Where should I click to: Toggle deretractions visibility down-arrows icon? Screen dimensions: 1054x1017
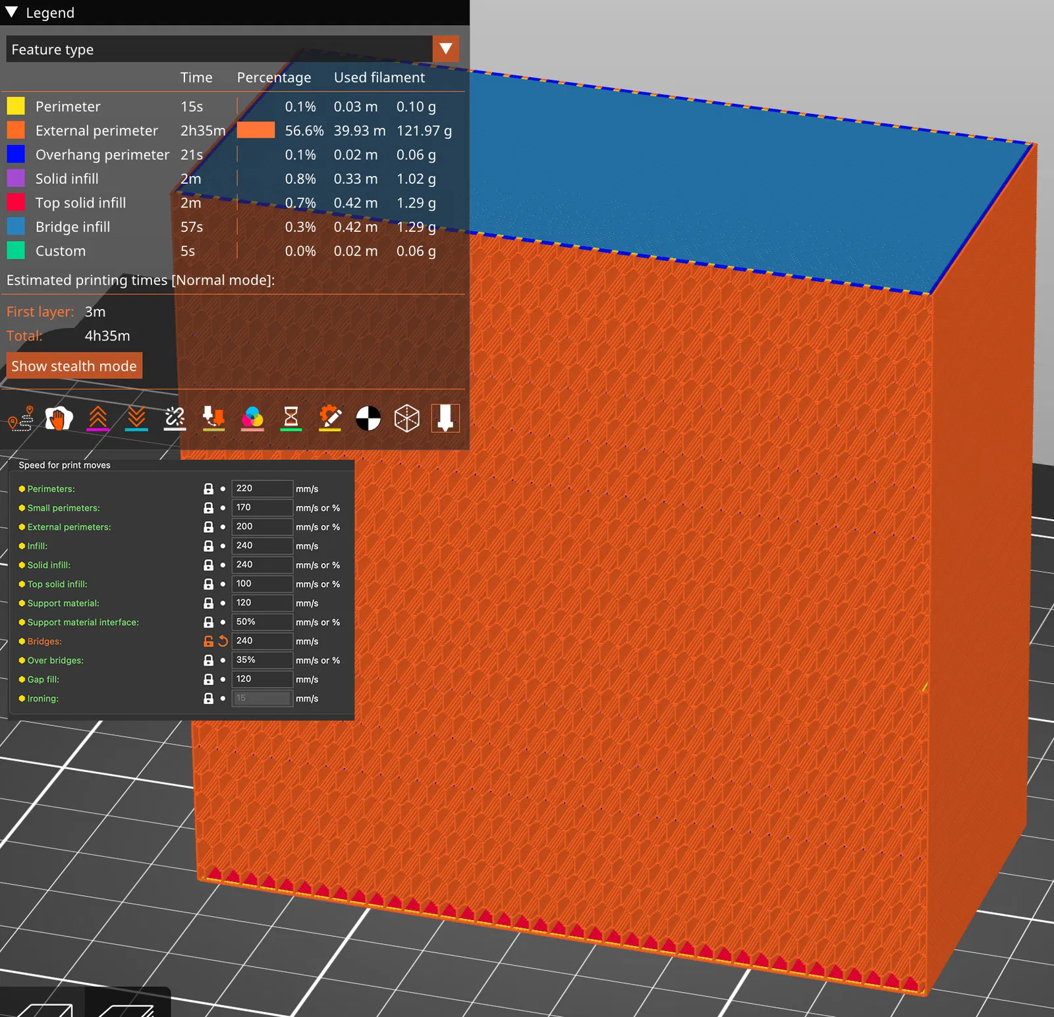coord(136,418)
